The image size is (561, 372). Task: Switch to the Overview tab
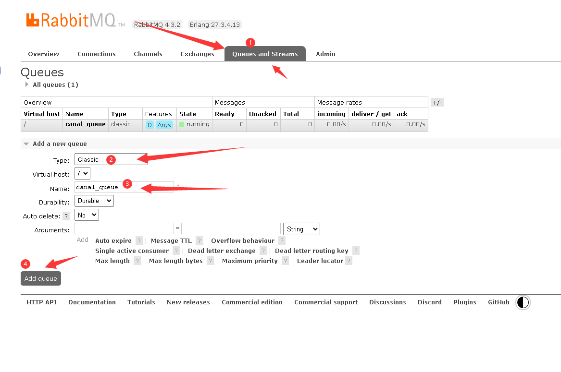point(44,54)
